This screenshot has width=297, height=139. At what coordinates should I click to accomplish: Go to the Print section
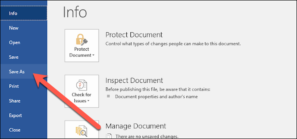(23, 86)
